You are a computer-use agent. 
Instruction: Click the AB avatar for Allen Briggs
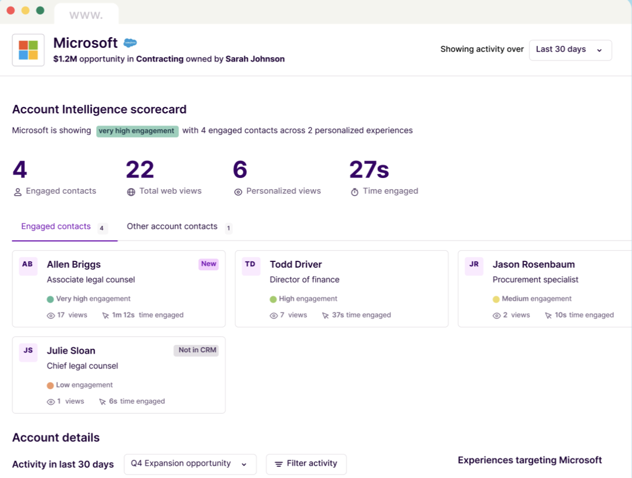(28, 266)
